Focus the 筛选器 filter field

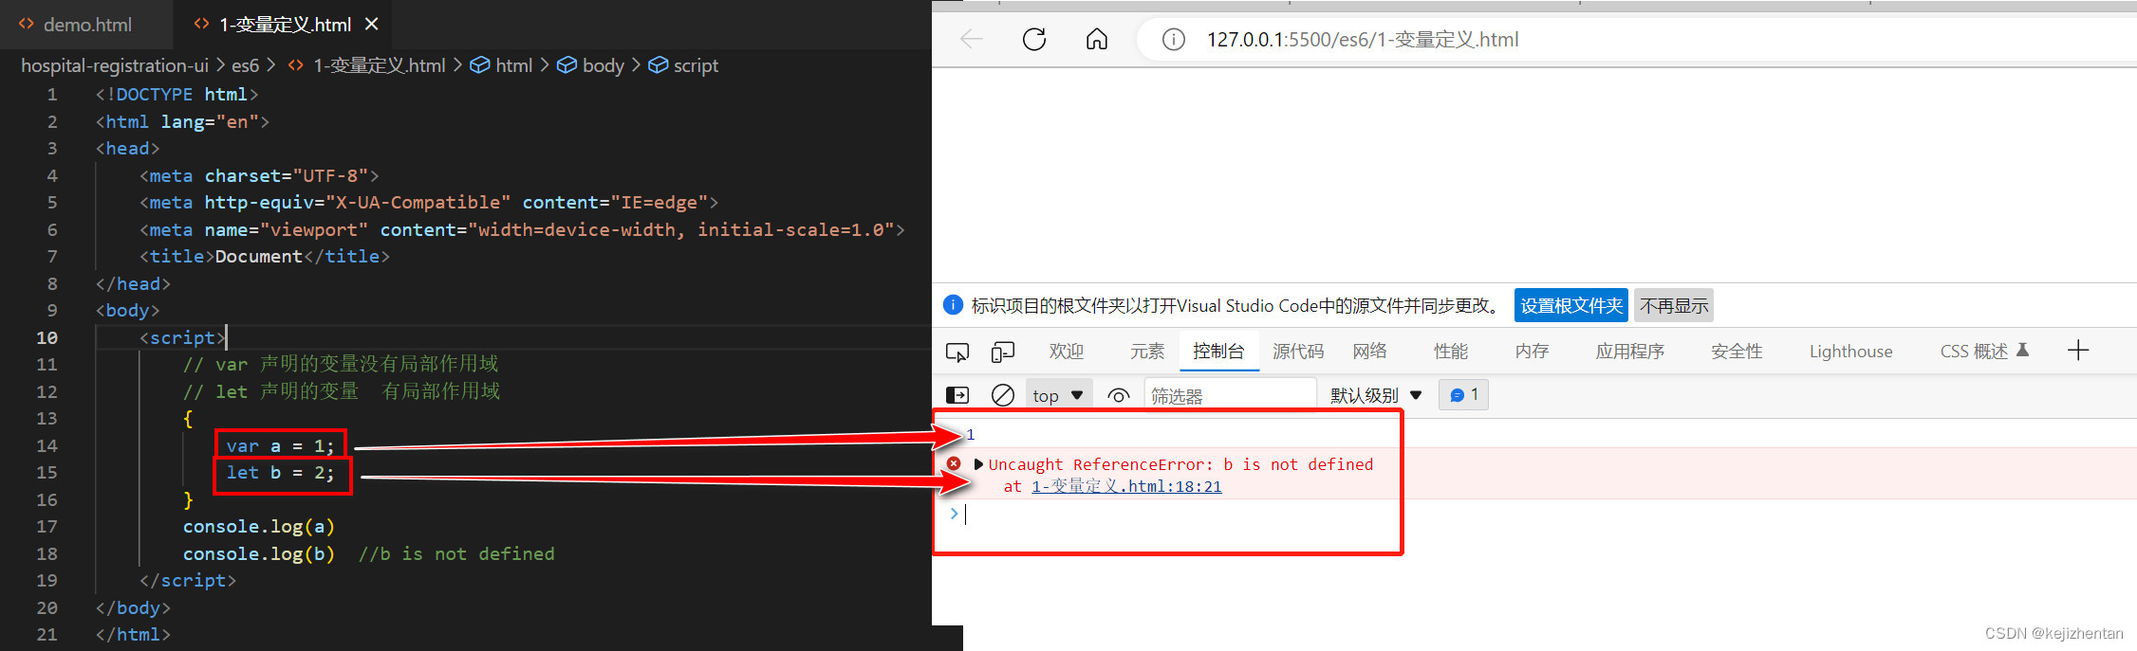[x=1230, y=395]
